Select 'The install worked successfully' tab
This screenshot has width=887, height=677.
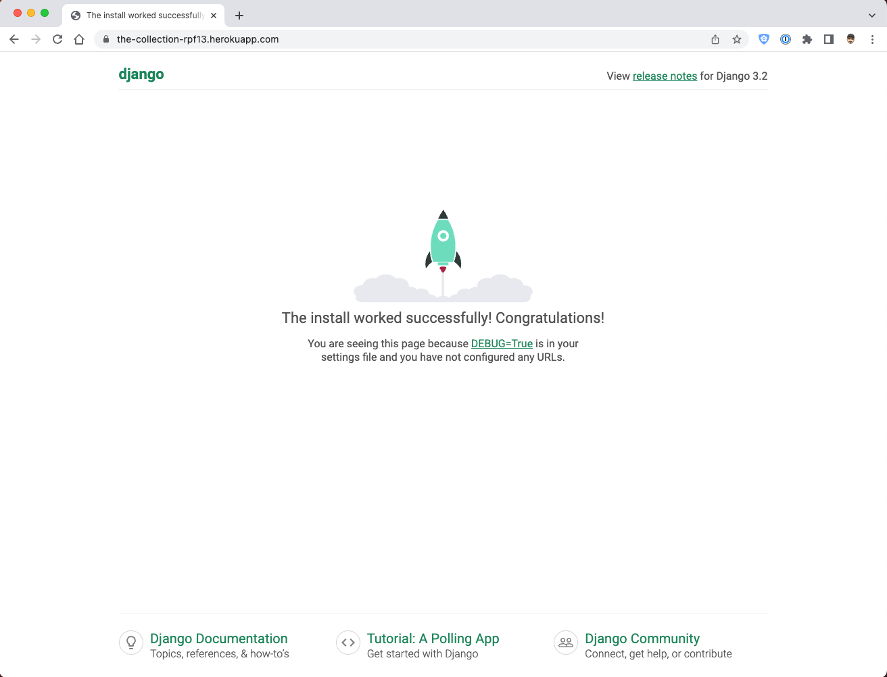point(144,16)
